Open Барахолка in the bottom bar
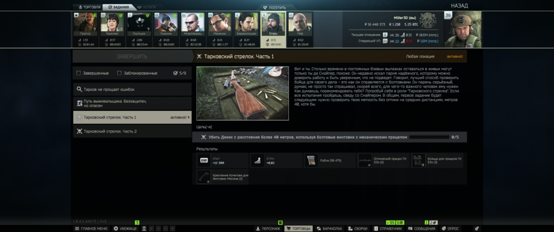 pyautogui.click(x=329, y=229)
